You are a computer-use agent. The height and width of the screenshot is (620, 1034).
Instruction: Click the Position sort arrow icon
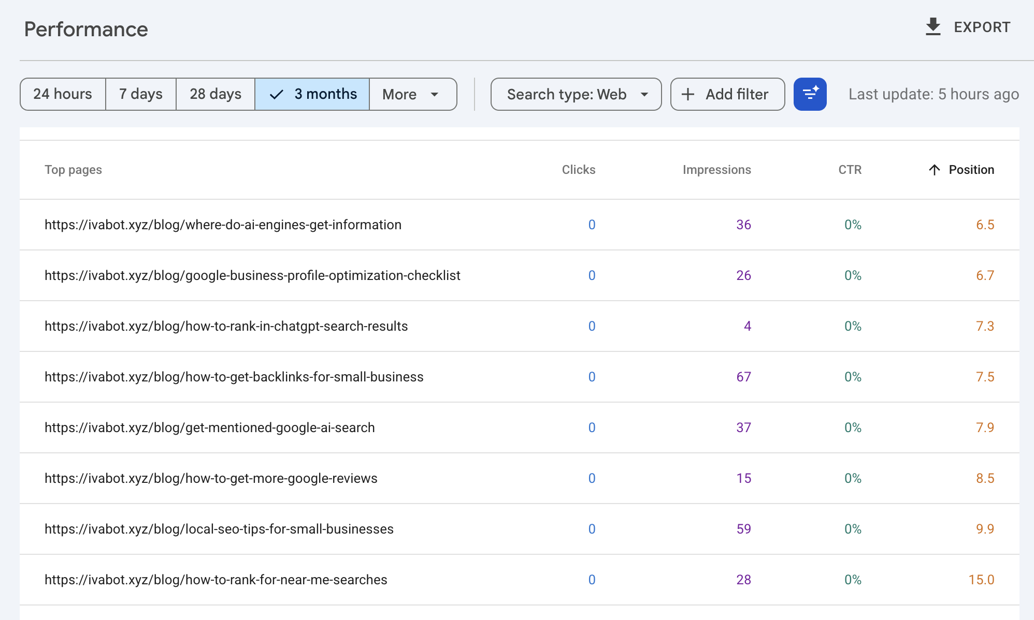pyautogui.click(x=935, y=170)
